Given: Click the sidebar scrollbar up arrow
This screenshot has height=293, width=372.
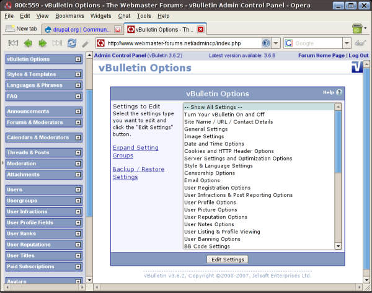Looking at the screenshot, I should tap(89, 55).
